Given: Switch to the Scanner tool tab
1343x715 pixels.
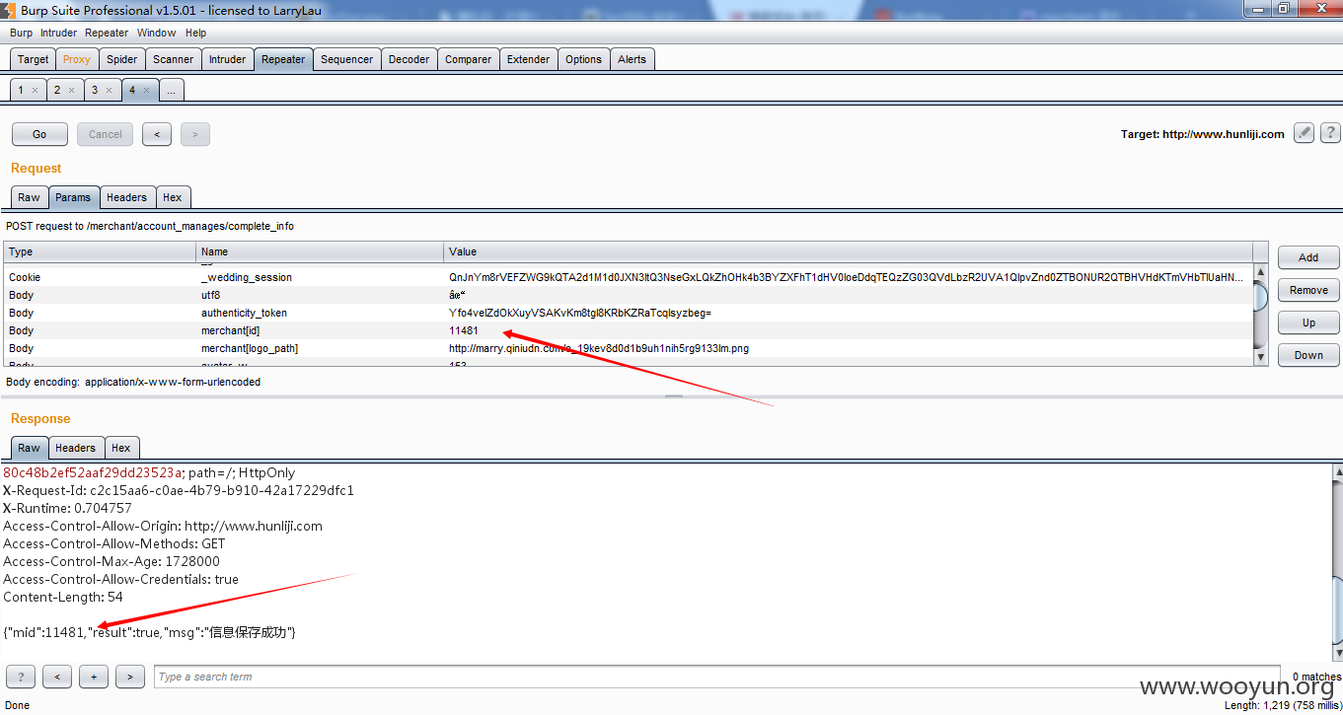Looking at the screenshot, I should [x=174, y=59].
